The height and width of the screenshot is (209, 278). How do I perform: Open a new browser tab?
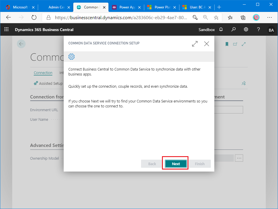pyautogui.click(x=219, y=7)
